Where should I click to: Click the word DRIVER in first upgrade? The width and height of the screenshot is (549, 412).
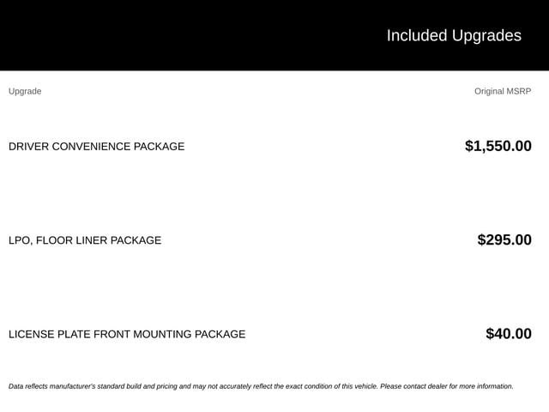click(28, 147)
